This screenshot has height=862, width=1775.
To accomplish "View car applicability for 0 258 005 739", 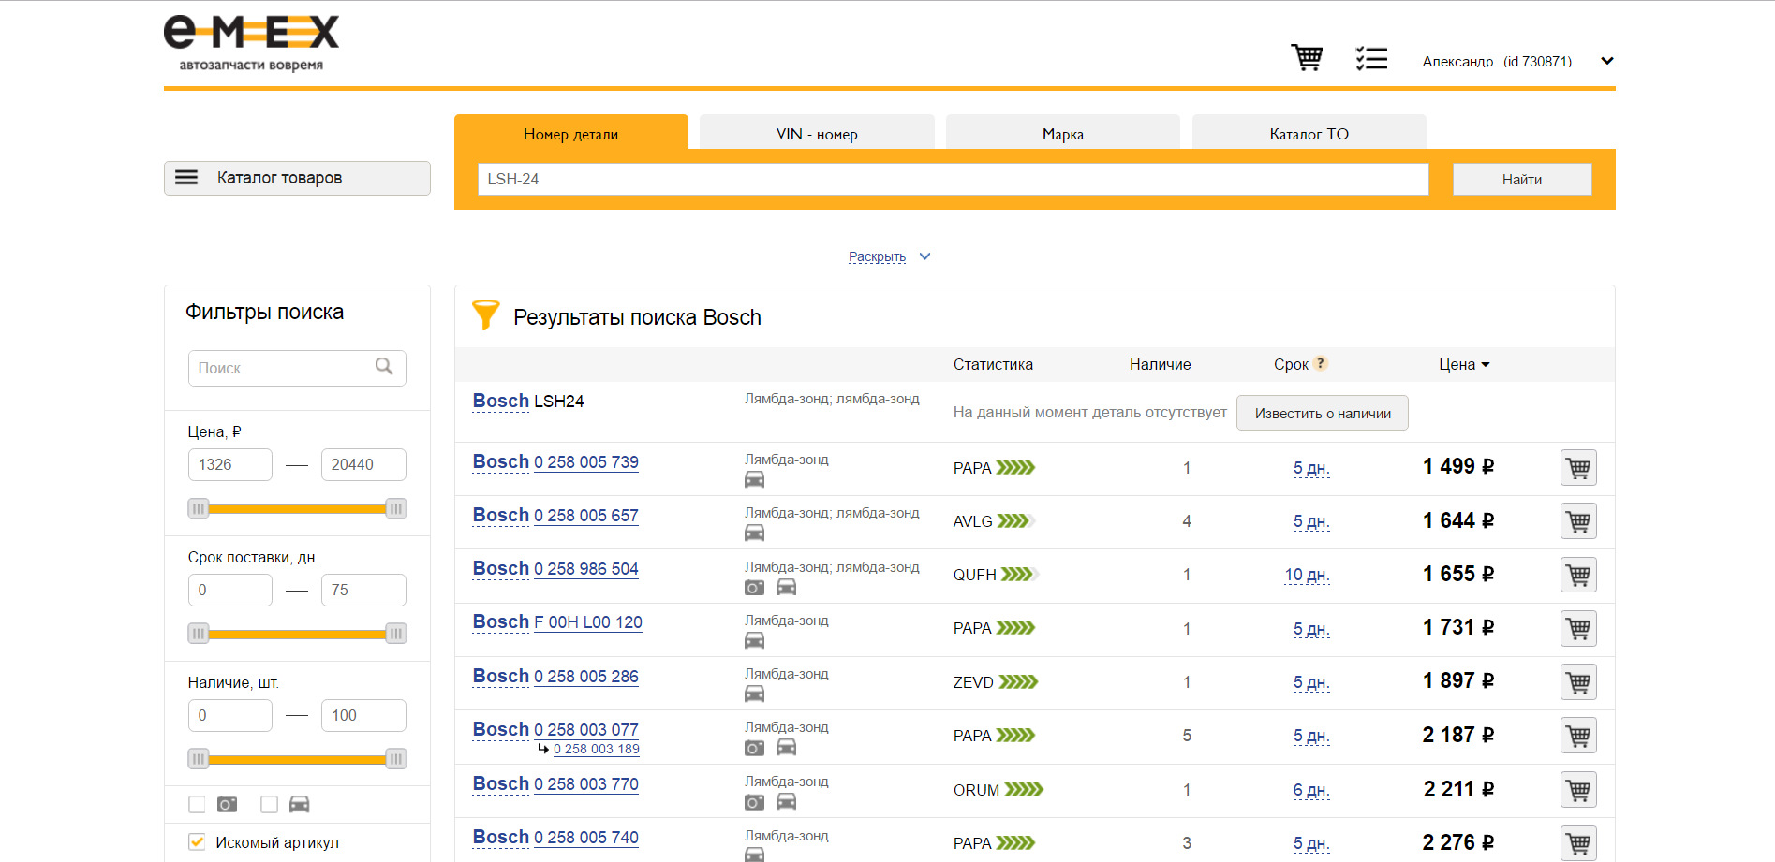I will click(x=754, y=480).
